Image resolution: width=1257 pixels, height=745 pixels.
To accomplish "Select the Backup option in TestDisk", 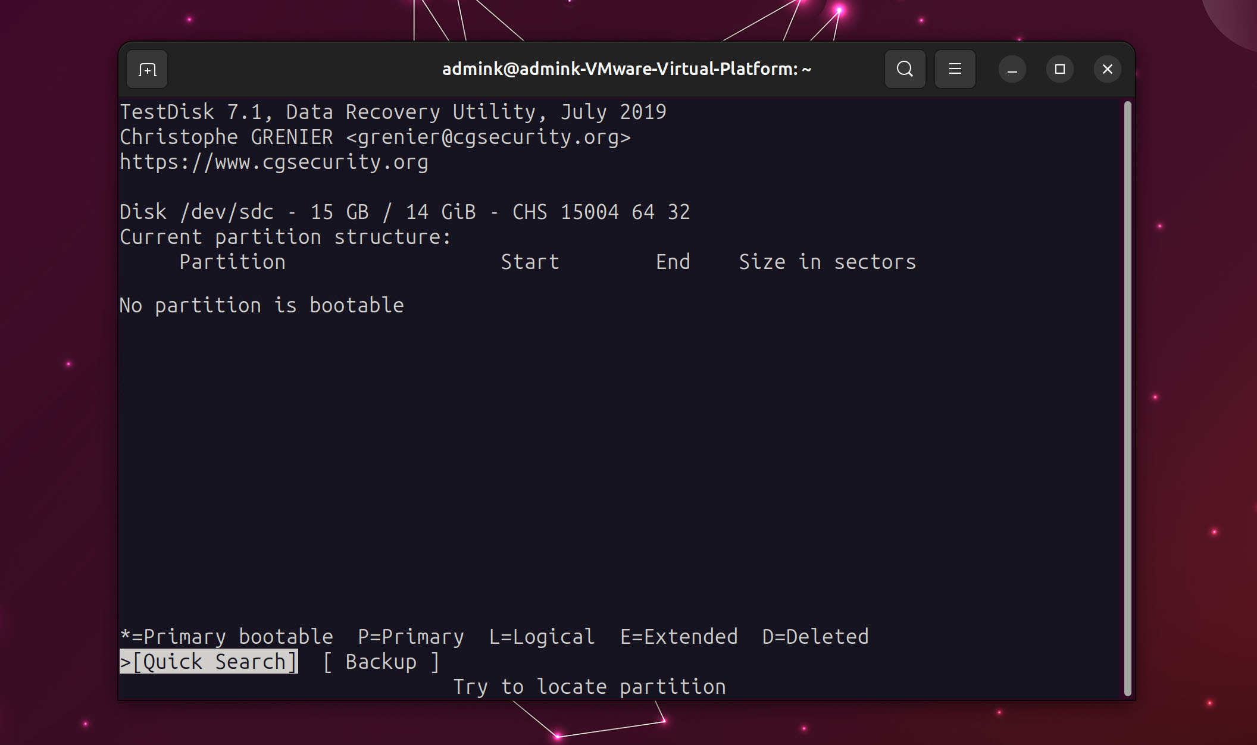I will (x=382, y=661).
